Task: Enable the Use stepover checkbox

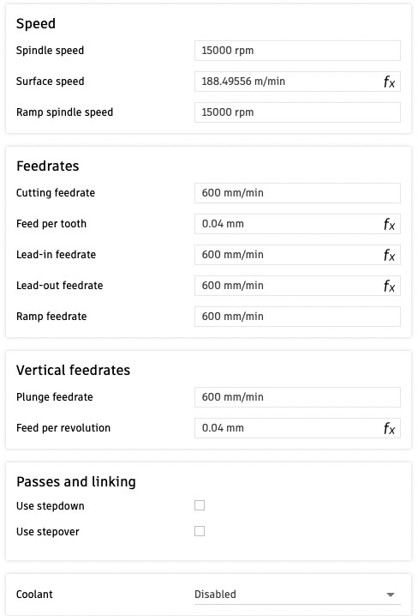Action: click(200, 531)
